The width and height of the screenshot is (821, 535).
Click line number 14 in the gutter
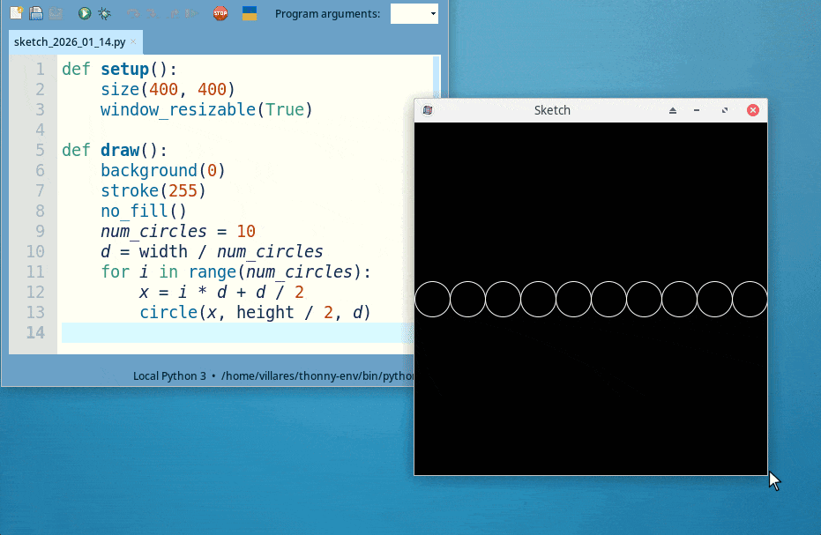click(35, 332)
